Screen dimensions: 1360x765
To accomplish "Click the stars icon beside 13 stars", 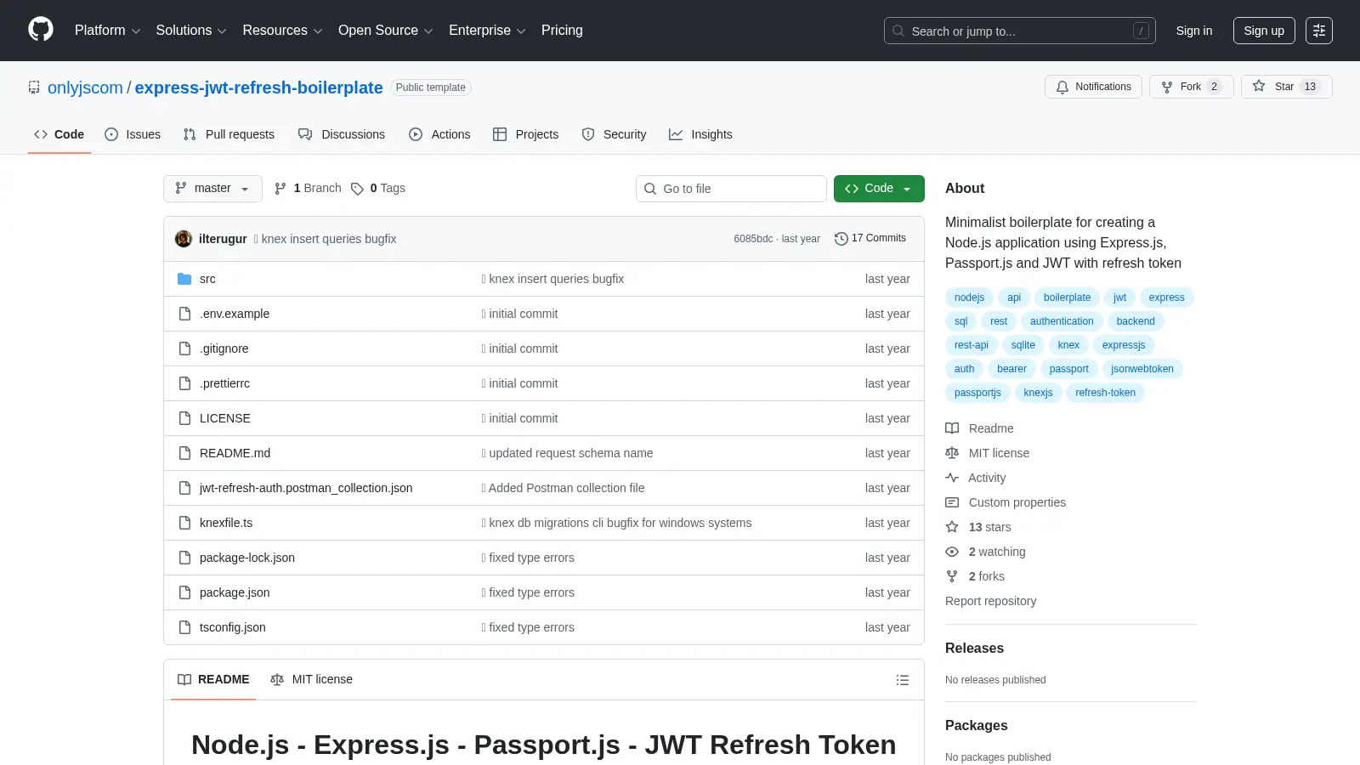I will pyautogui.click(x=952, y=527).
